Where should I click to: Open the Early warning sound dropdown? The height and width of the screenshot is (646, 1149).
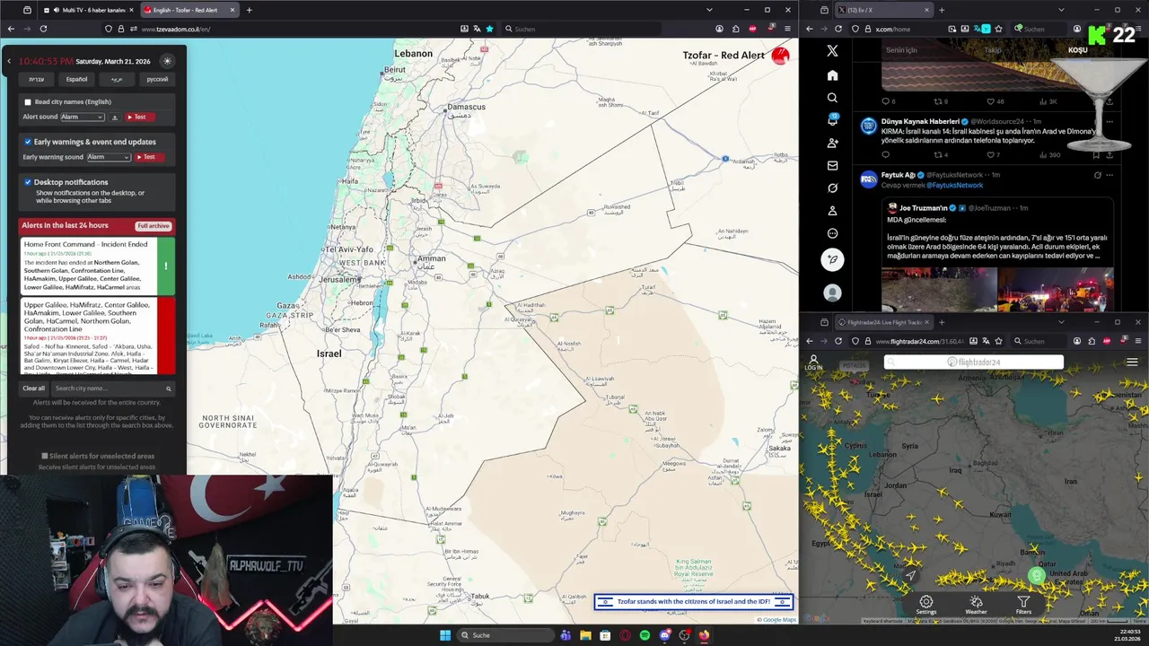pyautogui.click(x=109, y=157)
